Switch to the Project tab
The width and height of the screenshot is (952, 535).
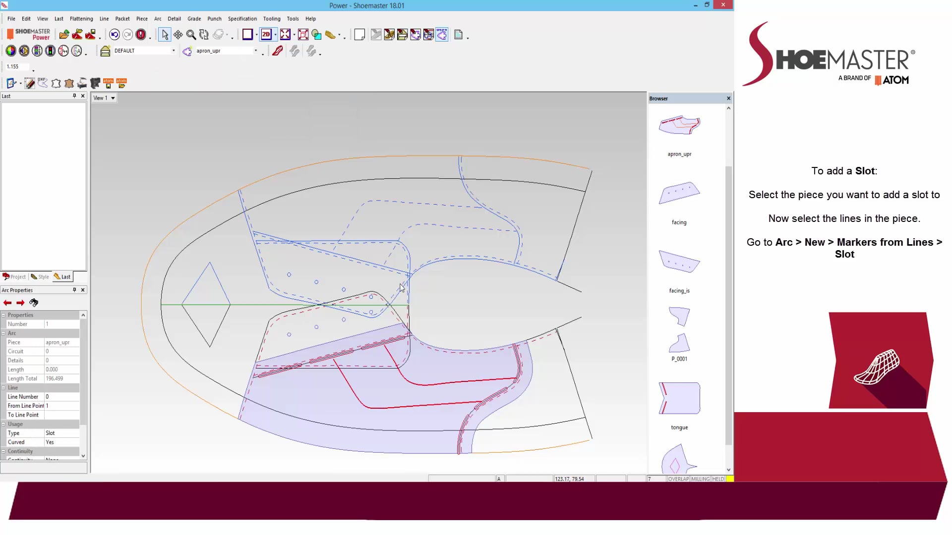(x=14, y=277)
